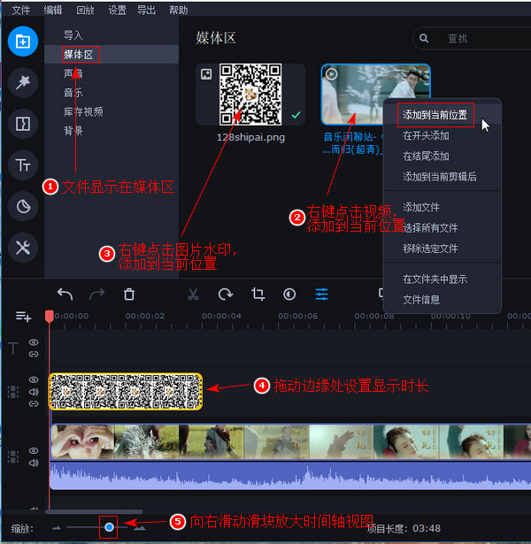Click the Add track icon

[x=23, y=317]
